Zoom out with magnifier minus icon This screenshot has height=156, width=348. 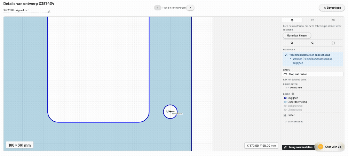pos(313,43)
